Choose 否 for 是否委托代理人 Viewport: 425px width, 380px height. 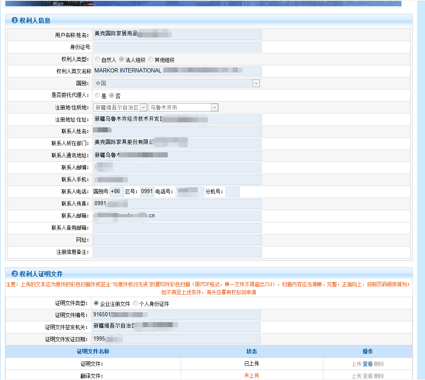point(112,95)
